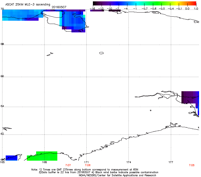Viewport: 201px width, 177px height.
Task: Click the red end of the color scale bar
Action: pos(194,4)
